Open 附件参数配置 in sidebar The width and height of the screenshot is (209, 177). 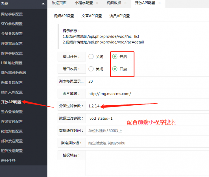coord(12,53)
